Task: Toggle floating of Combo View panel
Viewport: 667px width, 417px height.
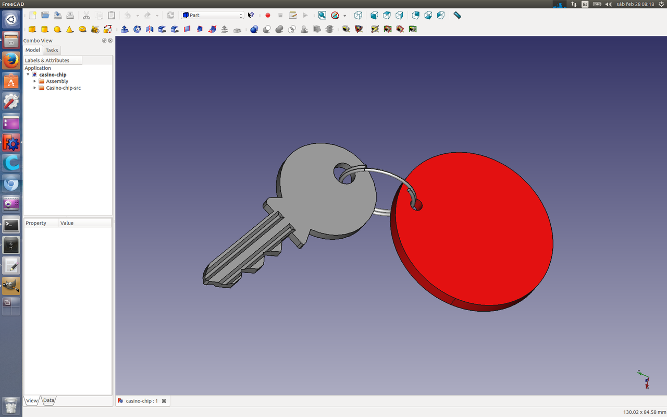Action: pyautogui.click(x=104, y=41)
